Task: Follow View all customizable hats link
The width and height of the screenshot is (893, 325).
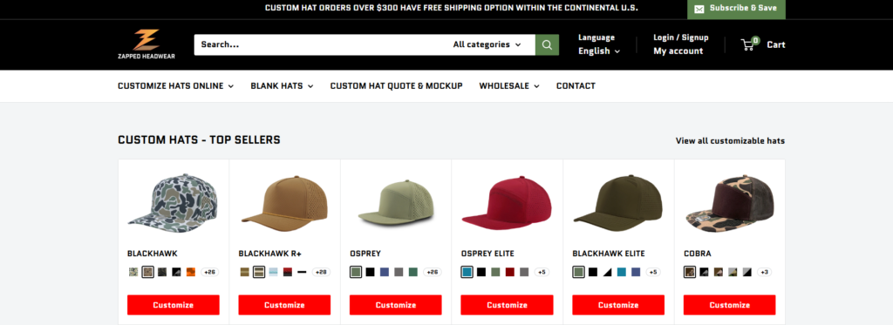Action: point(730,140)
